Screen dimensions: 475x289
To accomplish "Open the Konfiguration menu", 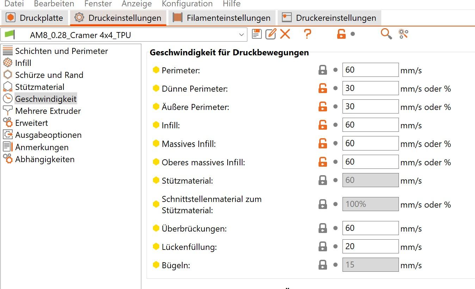I will [187, 4].
